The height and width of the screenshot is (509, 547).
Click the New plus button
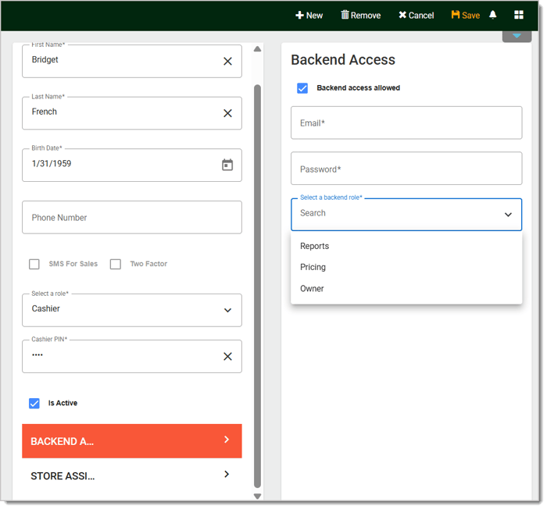(309, 16)
